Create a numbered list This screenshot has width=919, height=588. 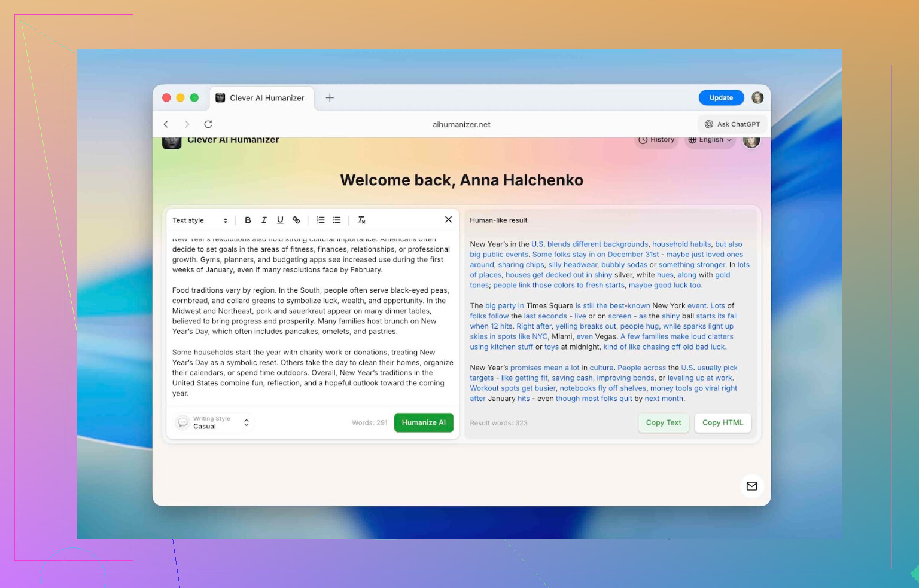click(321, 220)
